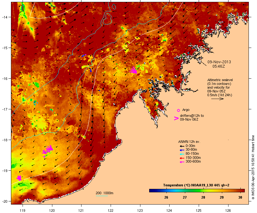The width and height of the screenshot is (257, 213).
Task: Click the 80-150m depth label
Action: coord(192,154)
